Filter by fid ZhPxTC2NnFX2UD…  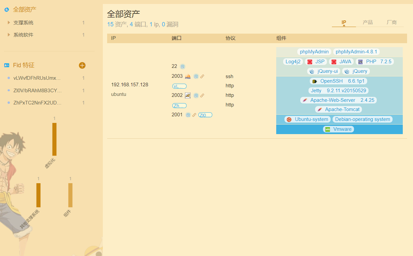coord(38,103)
